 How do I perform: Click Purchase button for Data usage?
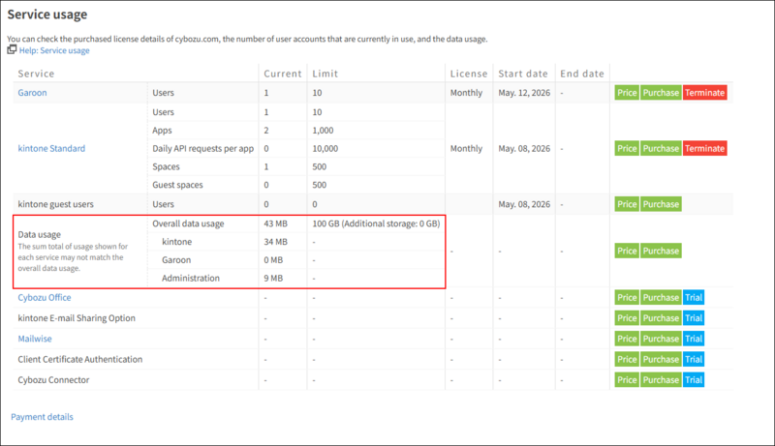point(661,251)
